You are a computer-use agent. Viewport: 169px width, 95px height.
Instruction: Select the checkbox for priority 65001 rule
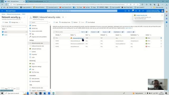click(54, 44)
